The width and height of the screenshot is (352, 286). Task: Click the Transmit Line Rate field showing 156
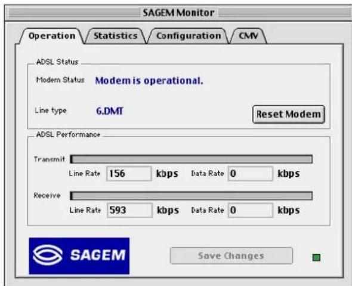pos(129,173)
